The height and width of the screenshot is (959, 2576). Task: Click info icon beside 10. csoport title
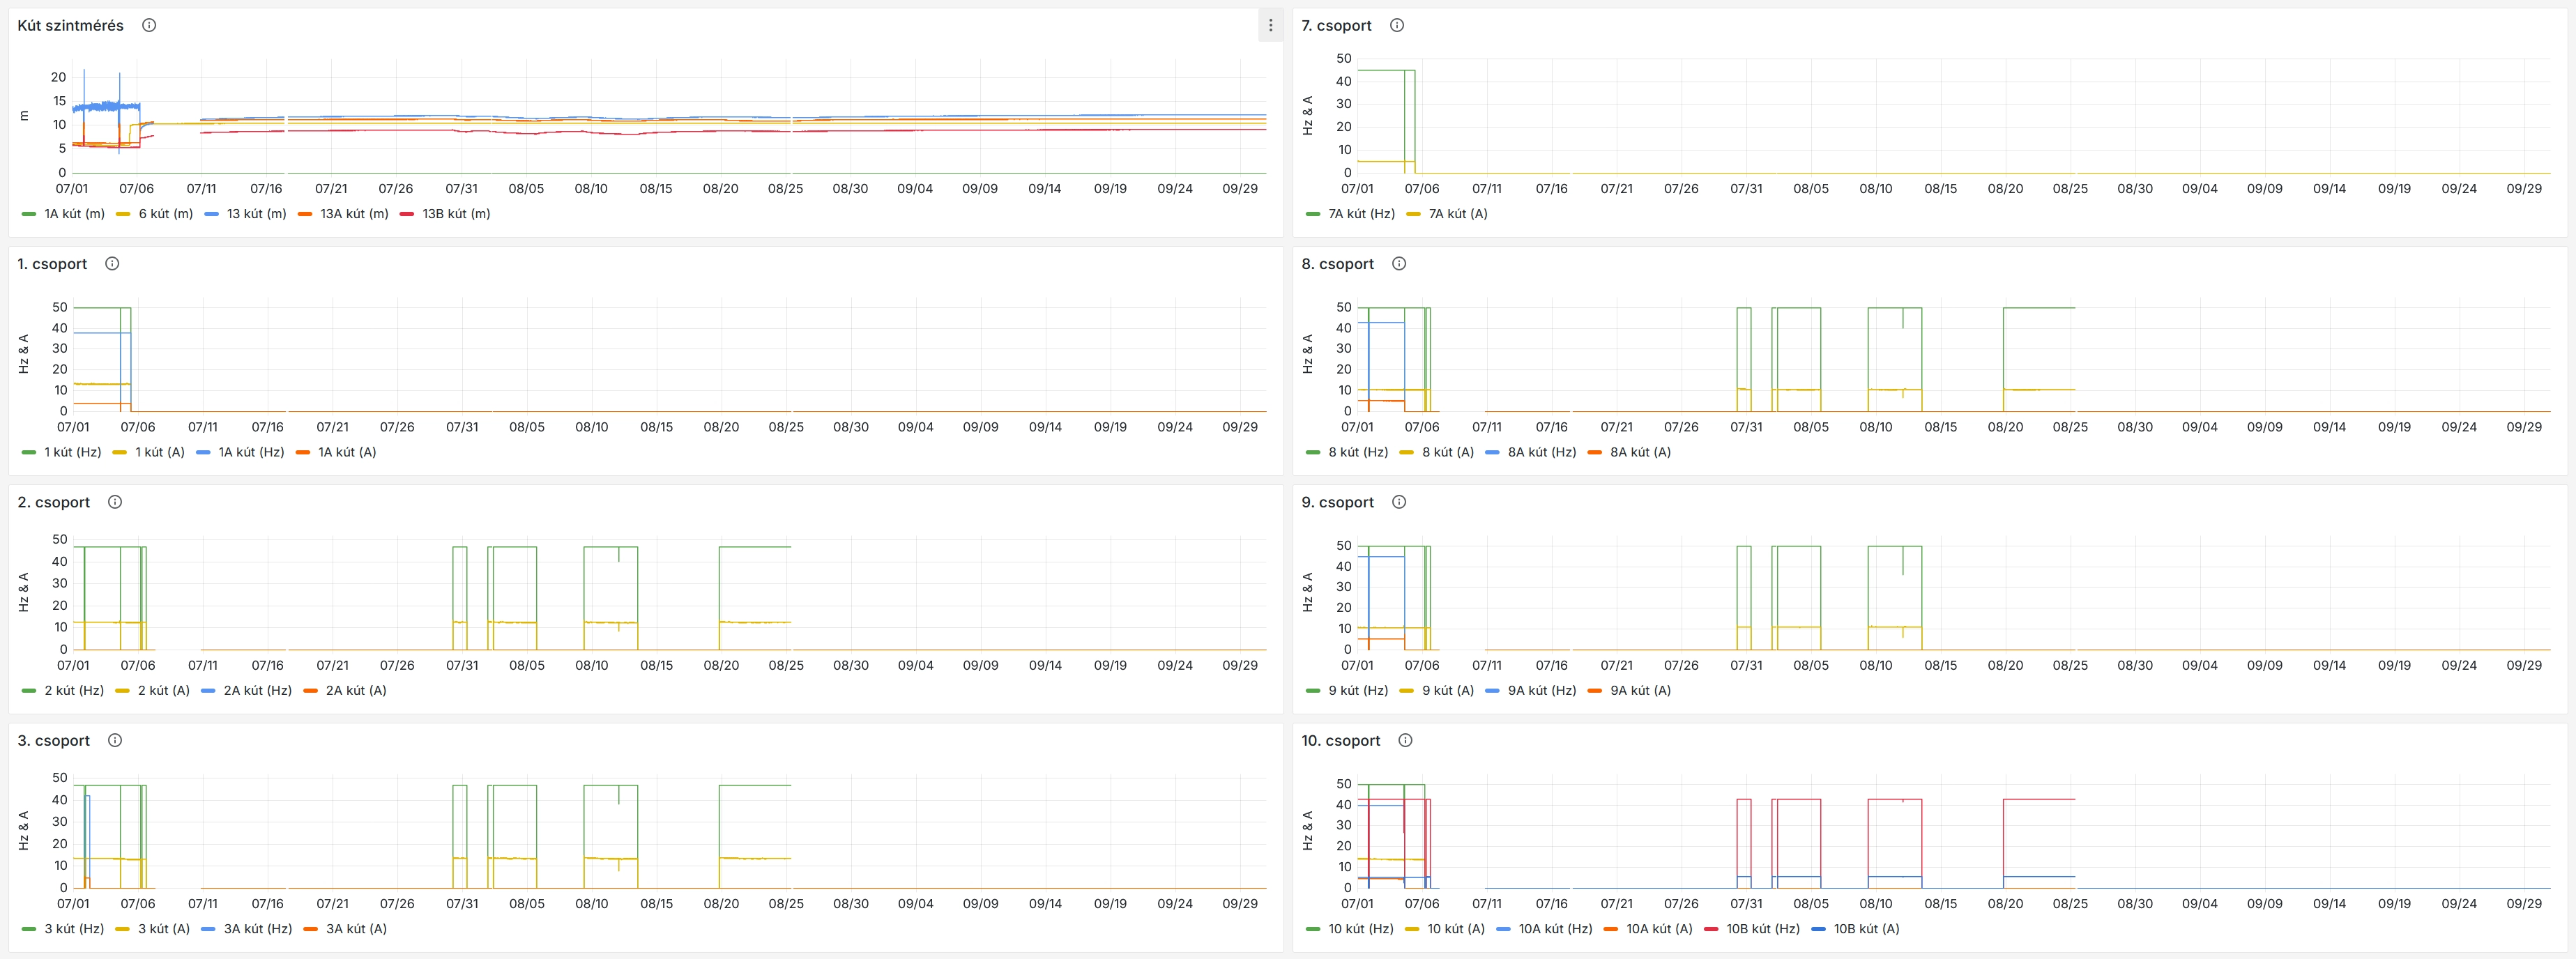point(1405,741)
